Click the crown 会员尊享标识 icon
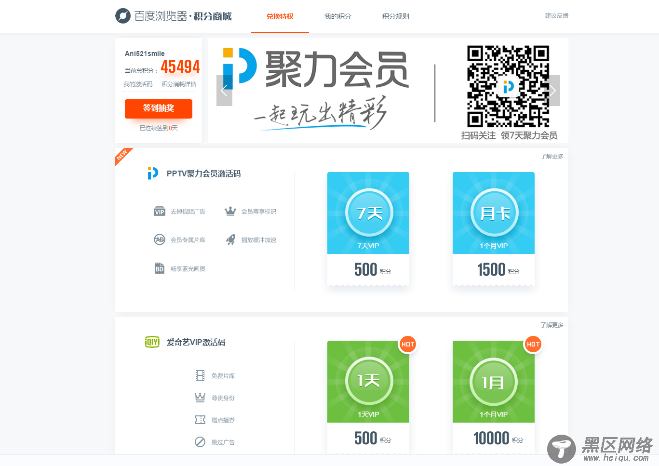The width and height of the screenshot is (659, 466). (230, 211)
